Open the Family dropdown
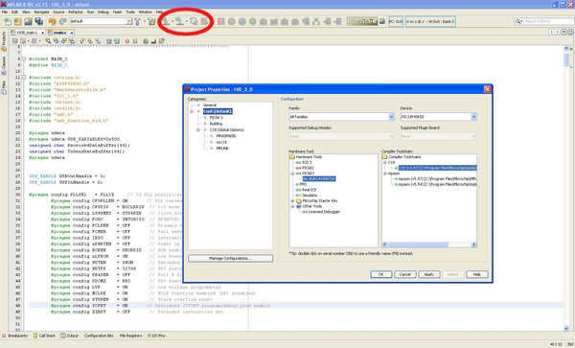The image size is (575, 348). click(341, 117)
